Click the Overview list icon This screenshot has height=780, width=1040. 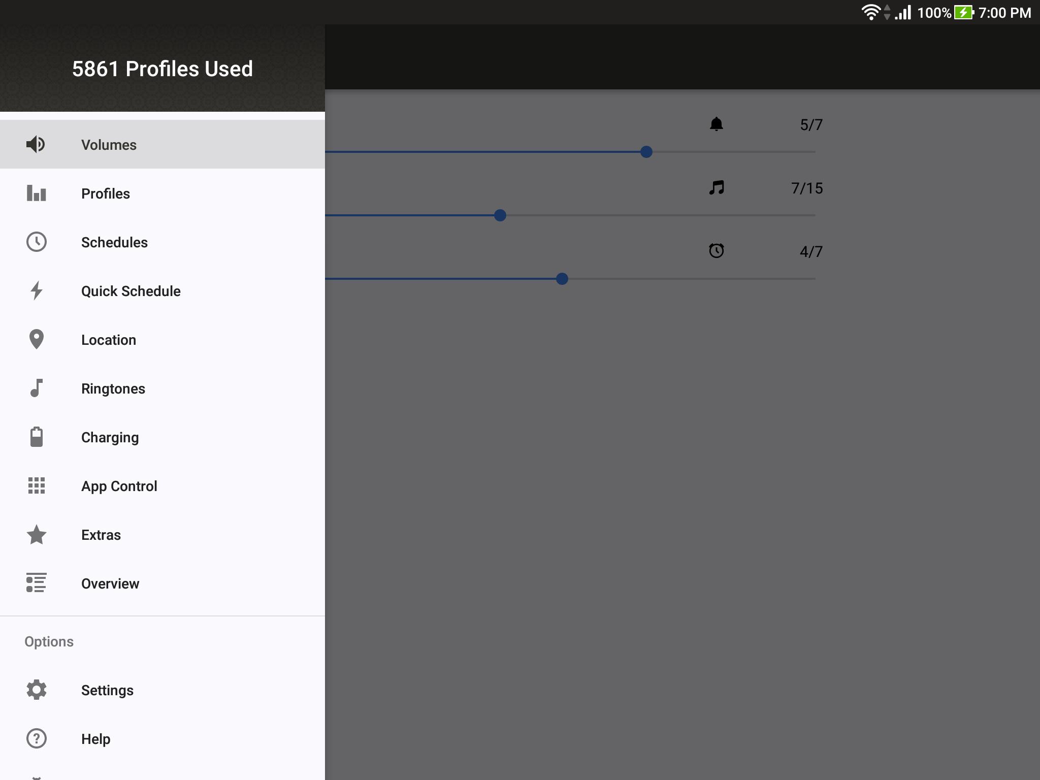pyautogui.click(x=36, y=583)
